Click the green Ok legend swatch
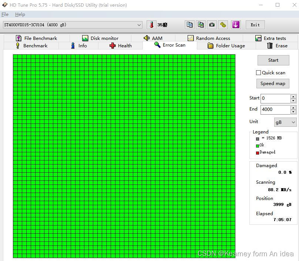The image size is (299, 261). point(258,146)
